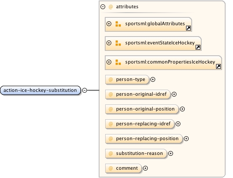
Task: Click the eventStateIceHockey group icon
Action: click(118, 43)
